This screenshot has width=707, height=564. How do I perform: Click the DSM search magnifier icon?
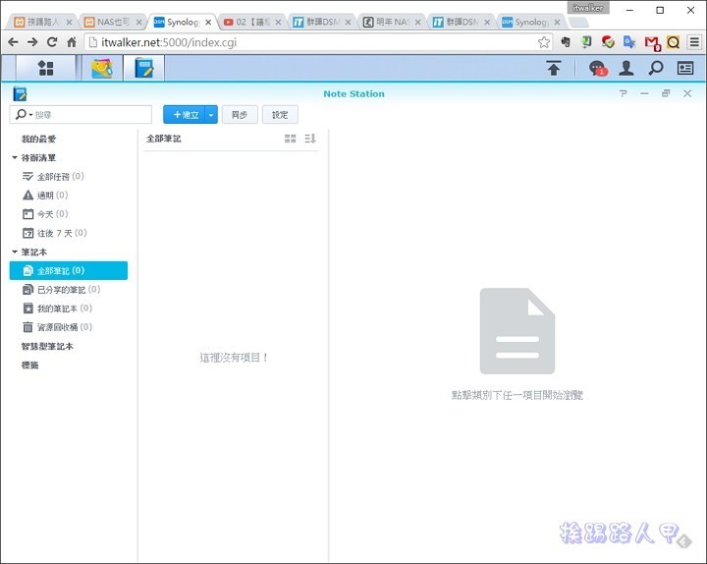coord(655,68)
